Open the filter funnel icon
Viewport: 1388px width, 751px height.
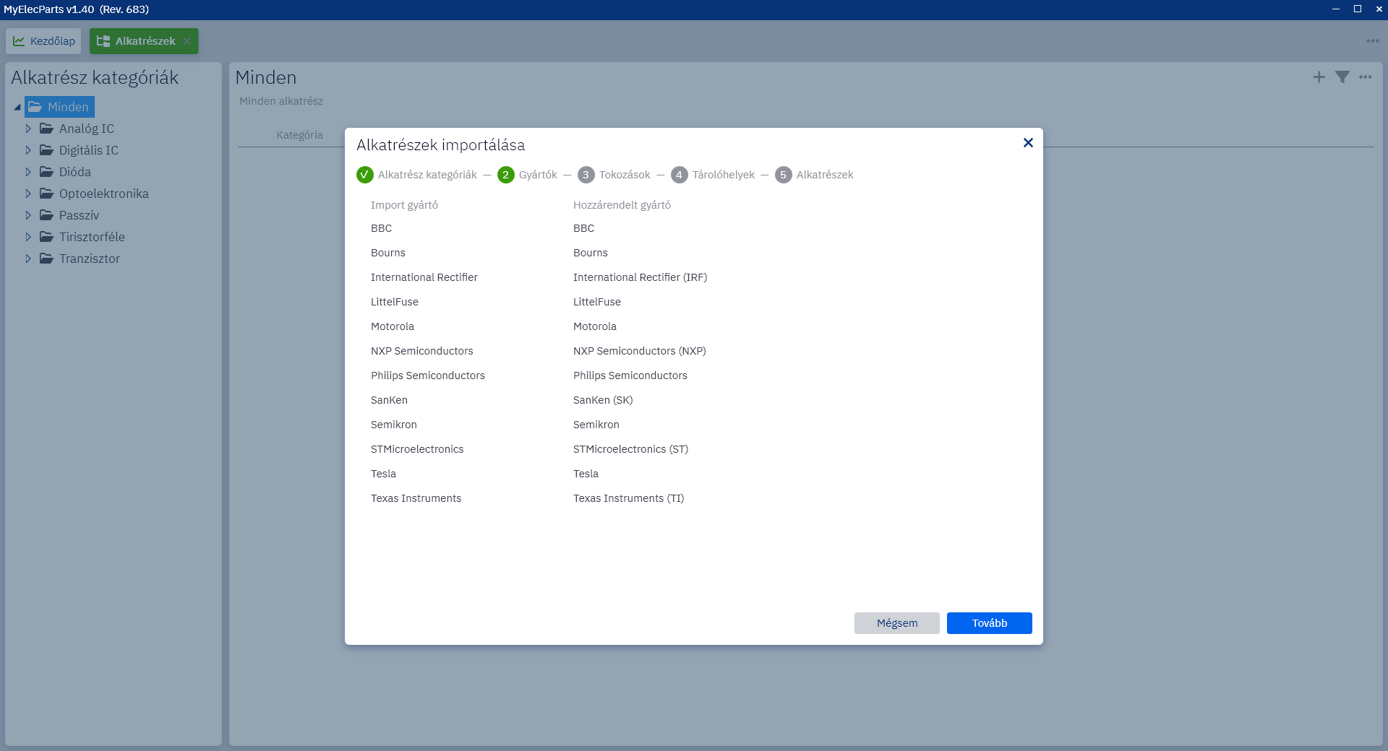[x=1342, y=77]
